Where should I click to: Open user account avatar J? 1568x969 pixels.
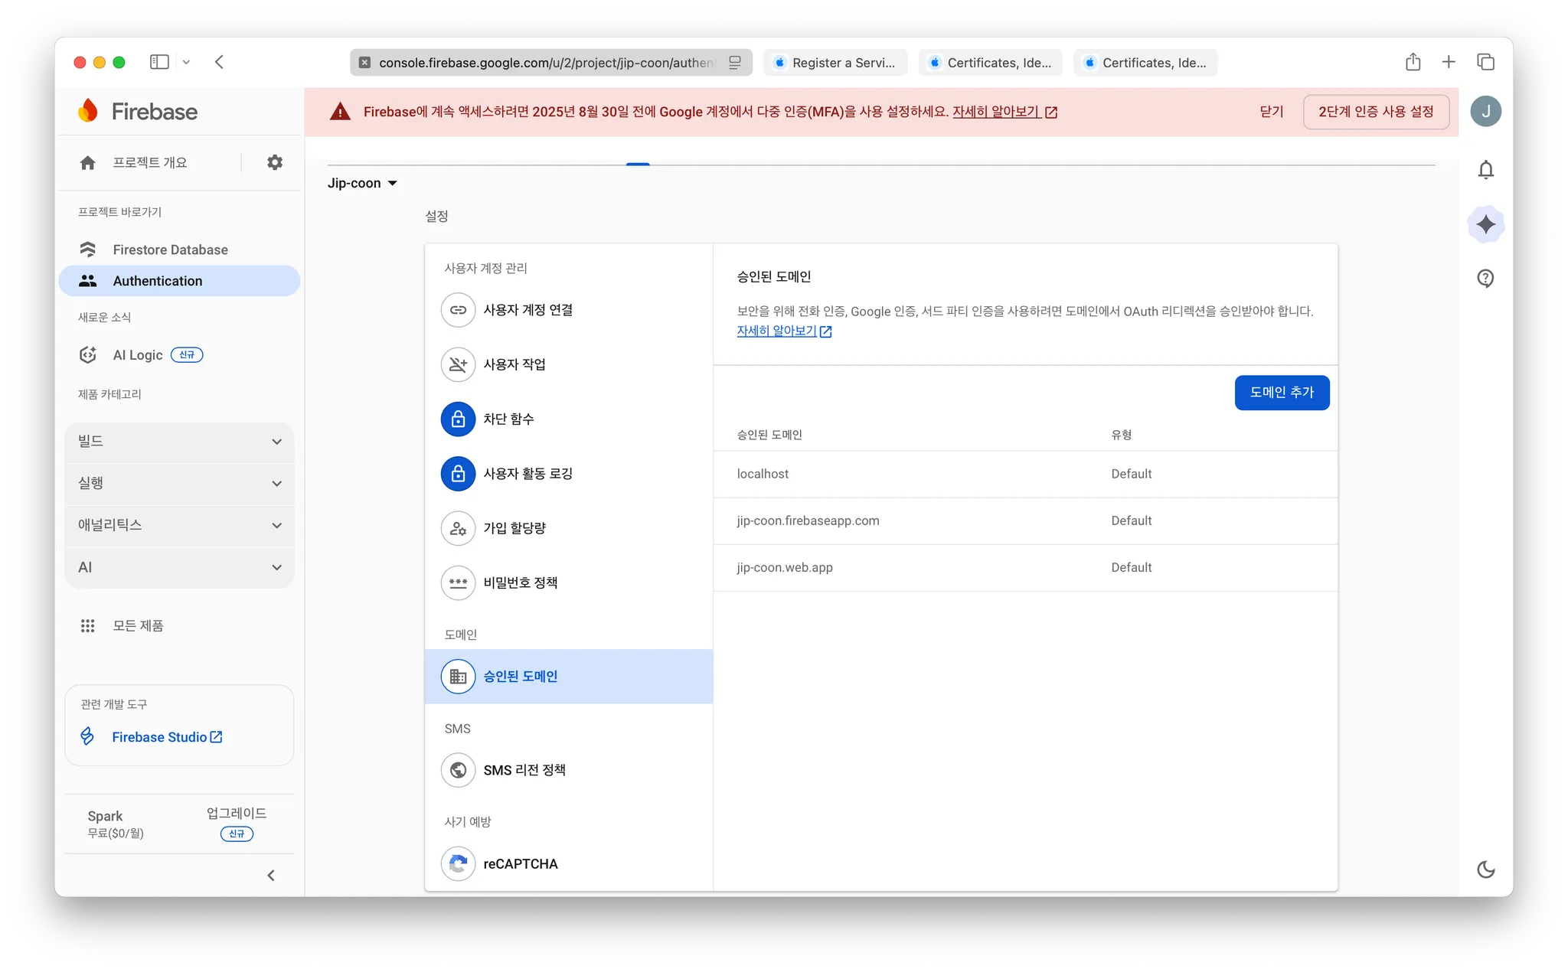[1485, 111]
